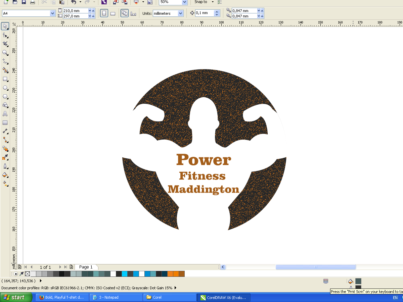
Task: Switch page orientation to landscape
Action: [113, 13]
